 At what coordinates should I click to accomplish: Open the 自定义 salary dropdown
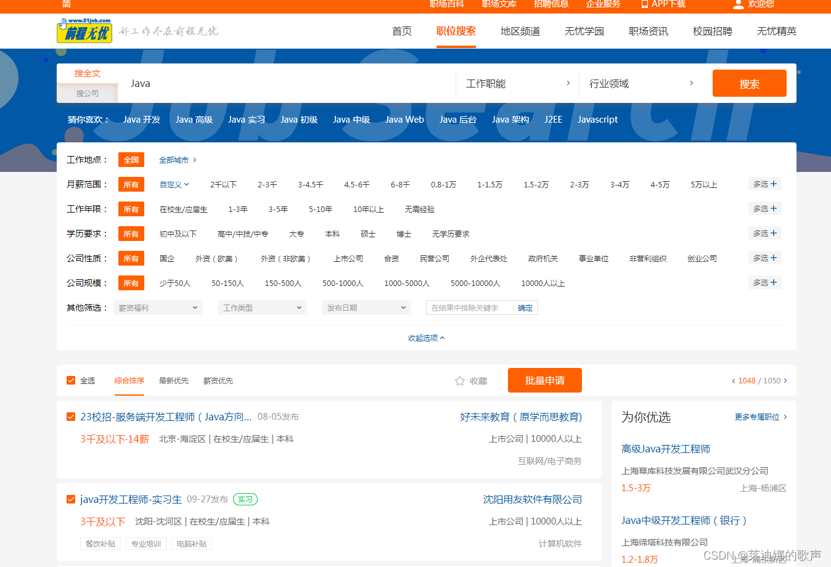174,184
